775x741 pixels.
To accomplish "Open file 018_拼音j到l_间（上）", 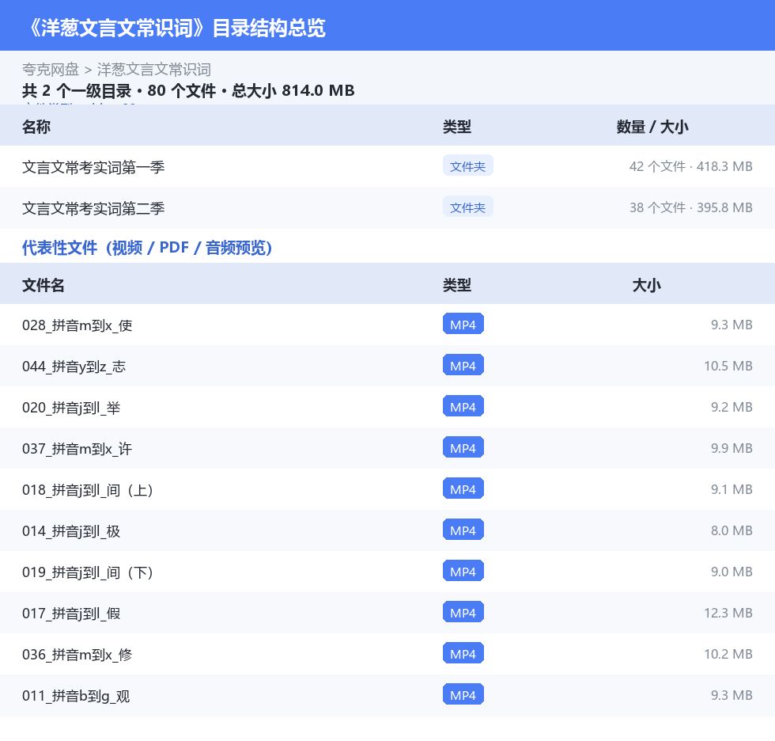I will [x=387, y=490].
